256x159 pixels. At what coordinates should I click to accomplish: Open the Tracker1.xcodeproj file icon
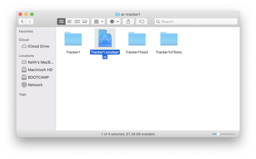(x=105, y=38)
